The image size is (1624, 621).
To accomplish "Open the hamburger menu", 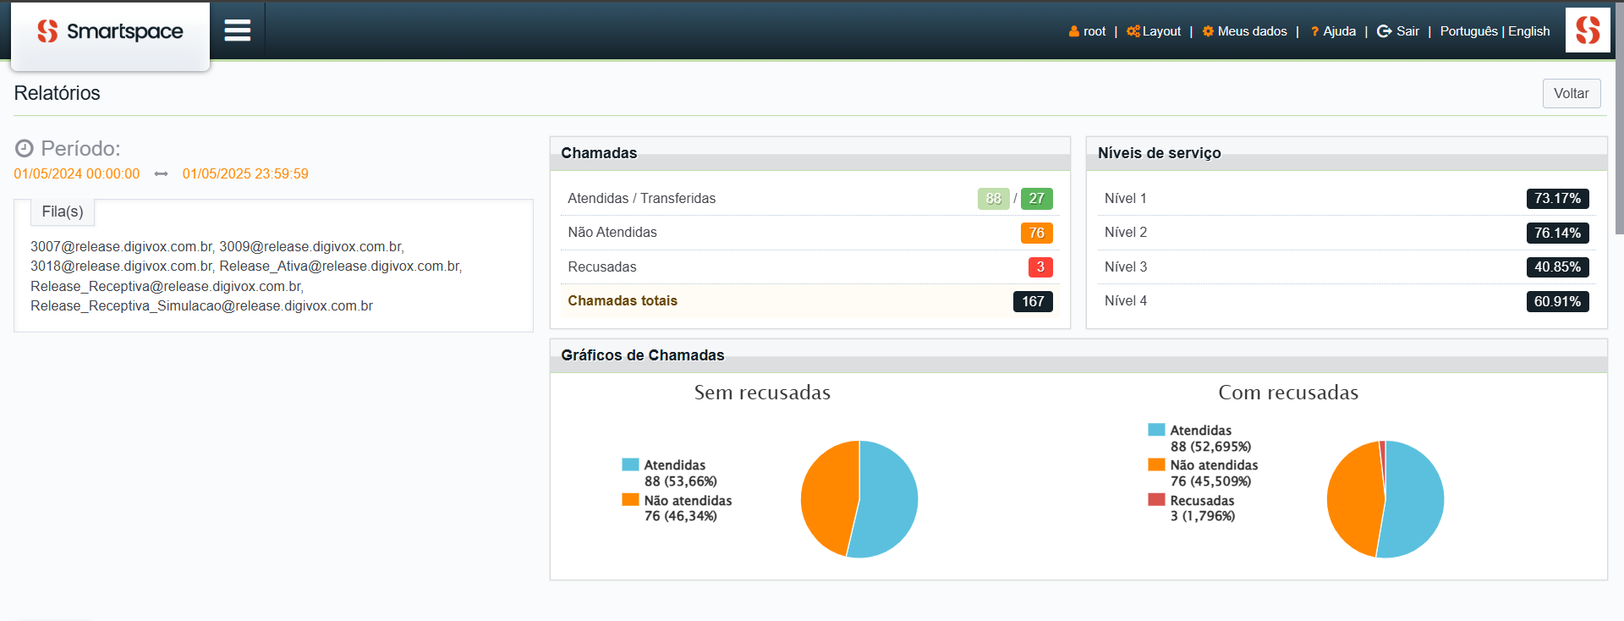I will (238, 31).
